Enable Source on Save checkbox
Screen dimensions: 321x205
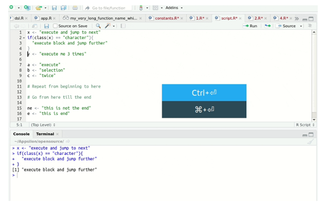[x=55, y=26]
